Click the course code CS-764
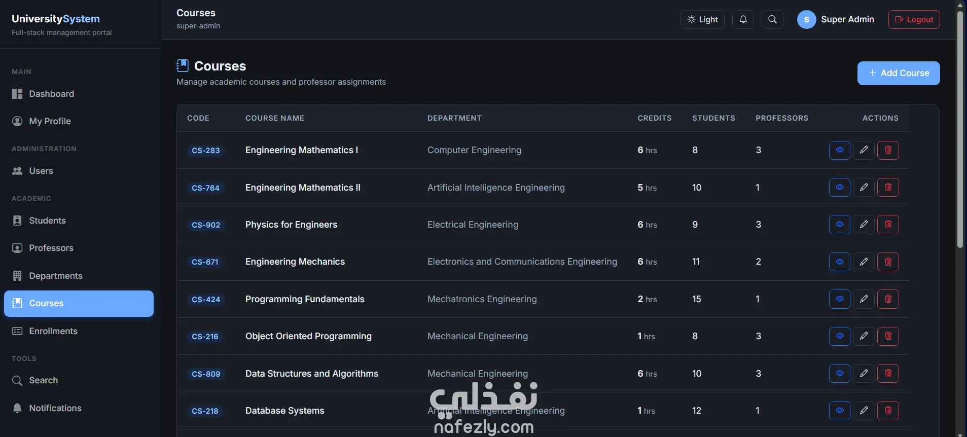 tap(206, 188)
